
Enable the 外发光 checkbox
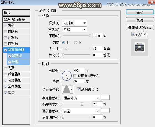click(6, 38)
